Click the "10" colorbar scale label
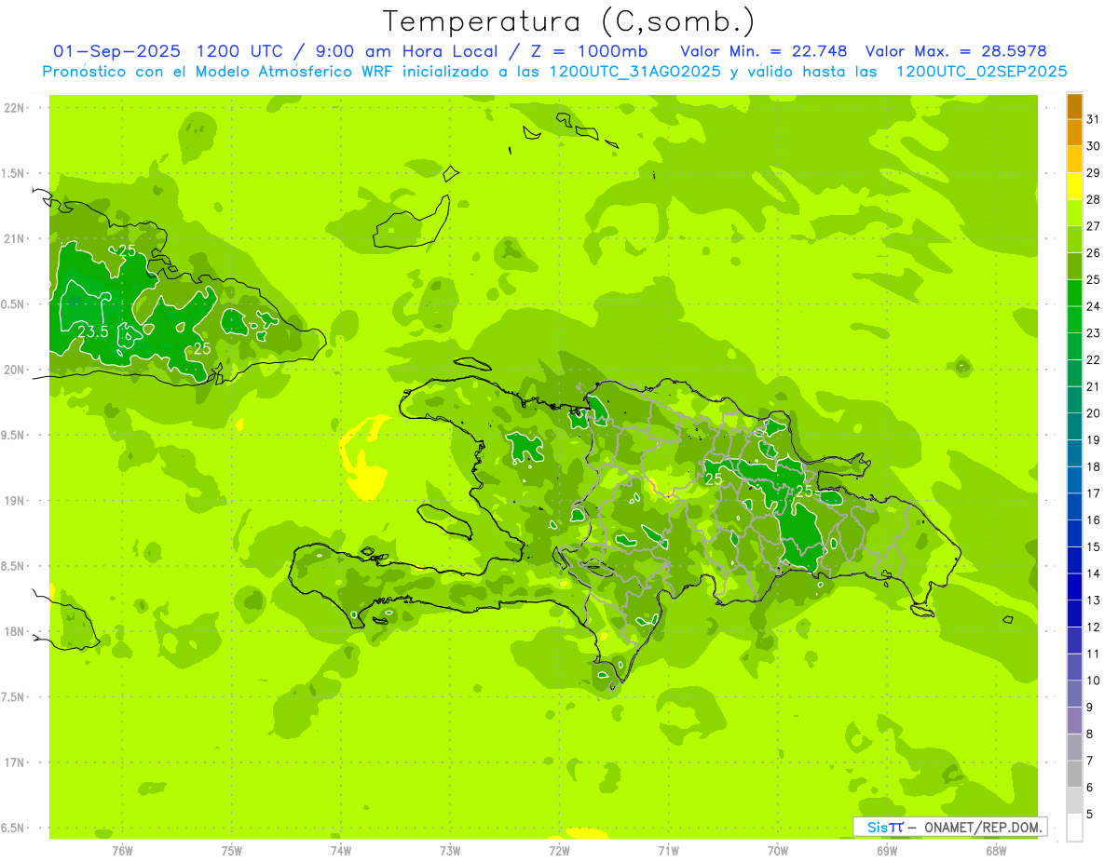The height and width of the screenshot is (863, 1118). pos(1093,681)
